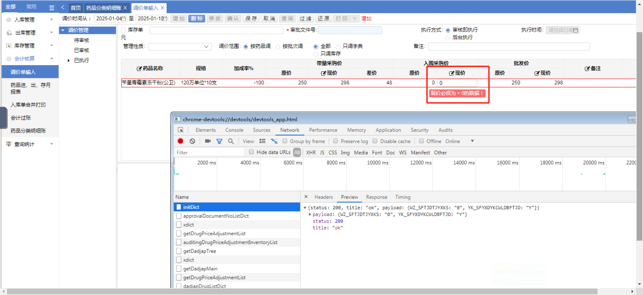Collapse the 会计核算 menu chevron
The width and height of the screenshot is (643, 295).
[x=52, y=58]
